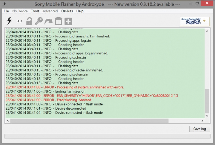Click the PayPal secure payments donate button

195,21
